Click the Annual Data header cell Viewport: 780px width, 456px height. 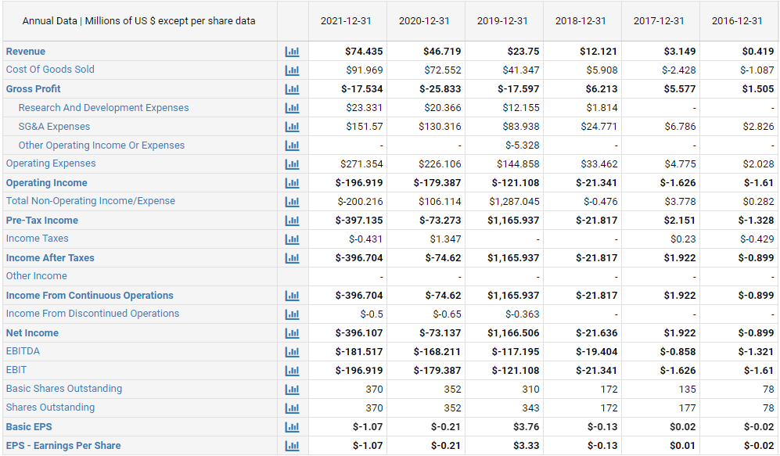point(138,21)
